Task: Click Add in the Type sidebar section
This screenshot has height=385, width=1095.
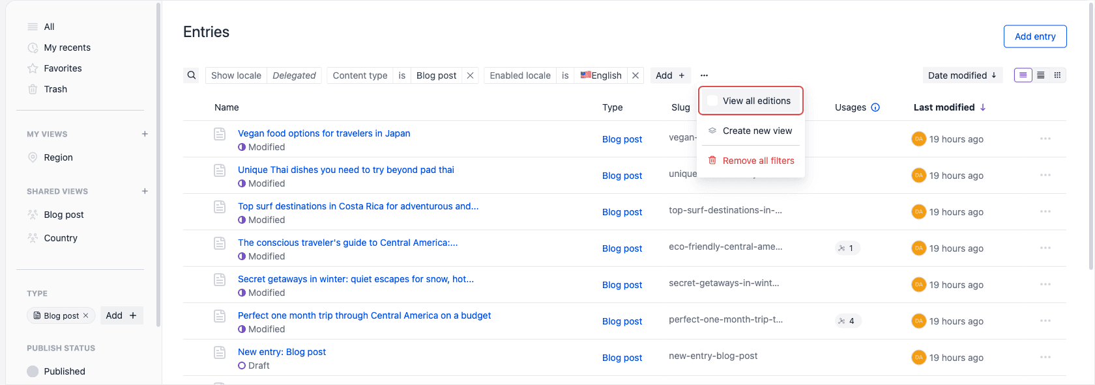Action: tap(121, 315)
